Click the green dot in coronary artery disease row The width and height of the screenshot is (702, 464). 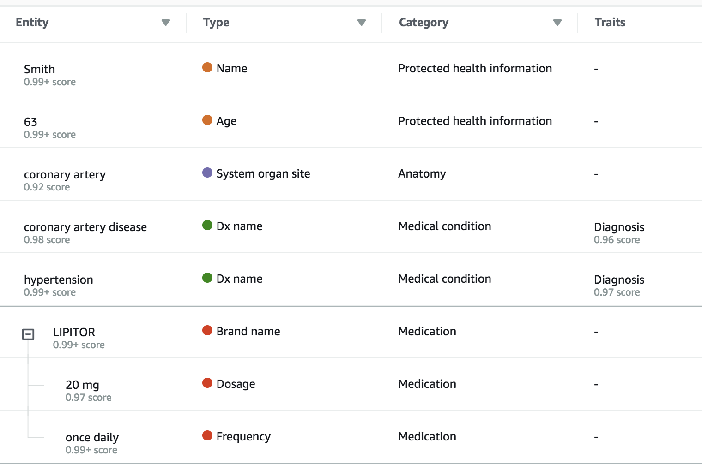tap(207, 226)
